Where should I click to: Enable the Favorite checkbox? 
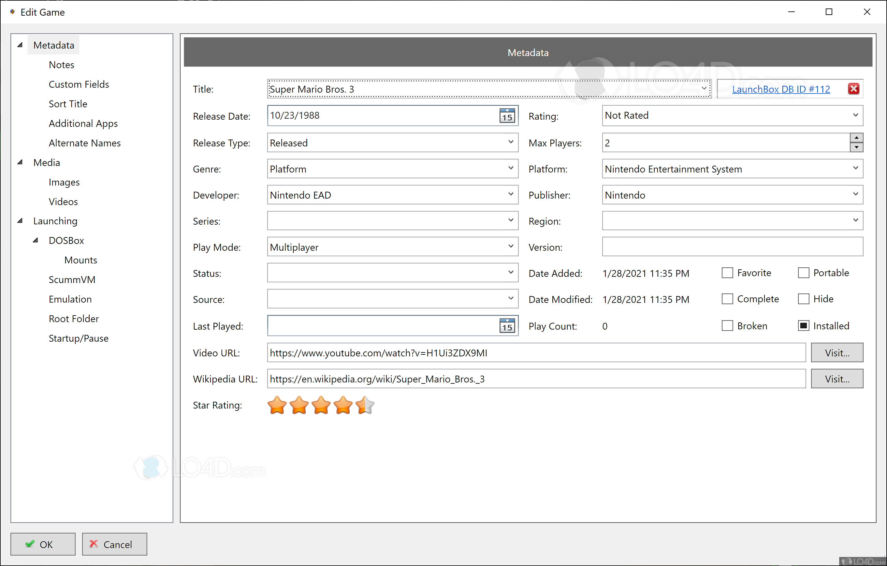[727, 273]
